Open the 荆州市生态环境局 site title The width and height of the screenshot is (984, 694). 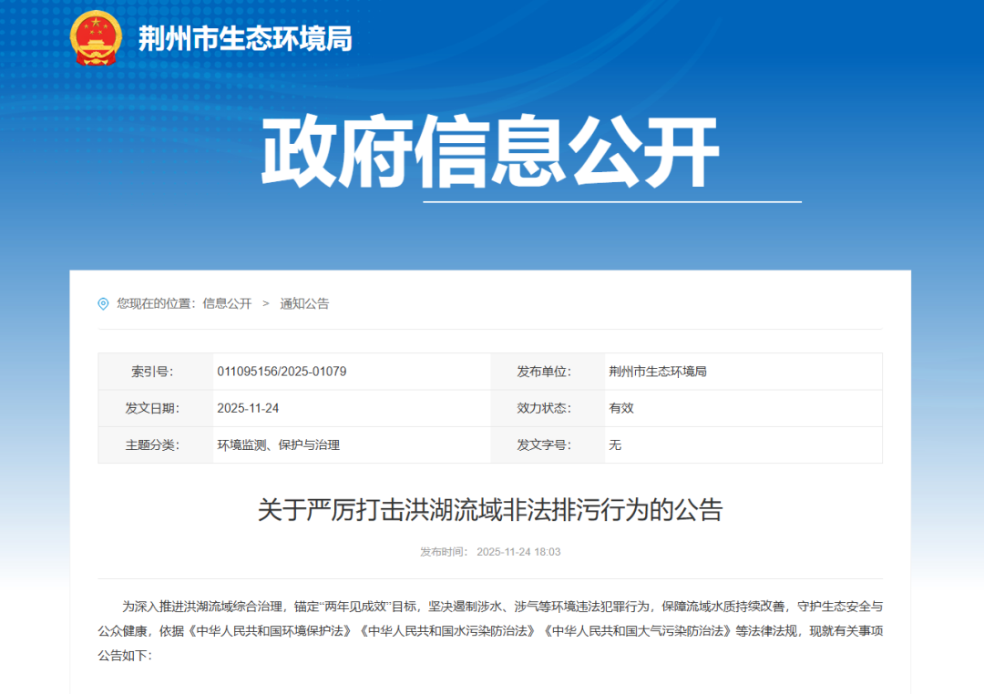click(245, 39)
